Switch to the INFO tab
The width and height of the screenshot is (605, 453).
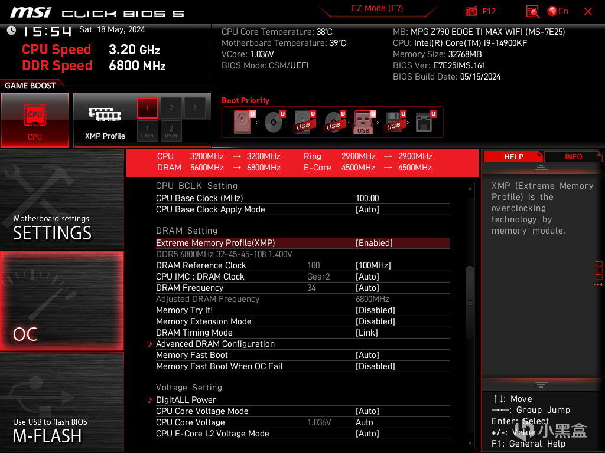pyautogui.click(x=573, y=157)
